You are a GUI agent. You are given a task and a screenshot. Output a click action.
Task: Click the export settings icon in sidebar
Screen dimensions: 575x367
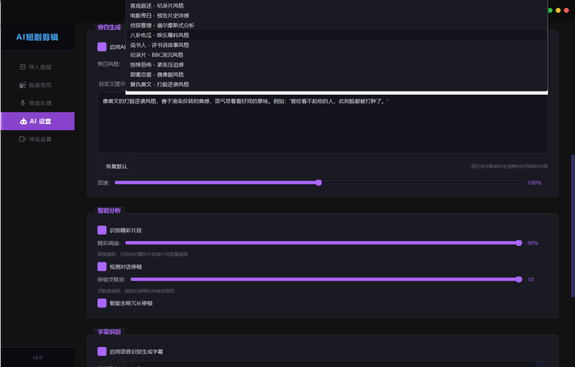click(x=22, y=139)
